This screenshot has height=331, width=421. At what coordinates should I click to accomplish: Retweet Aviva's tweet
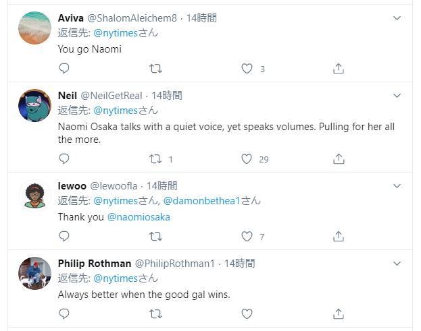(155, 68)
